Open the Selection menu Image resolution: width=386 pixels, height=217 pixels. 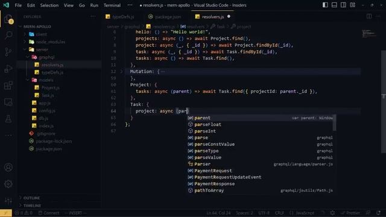tap(49, 5)
